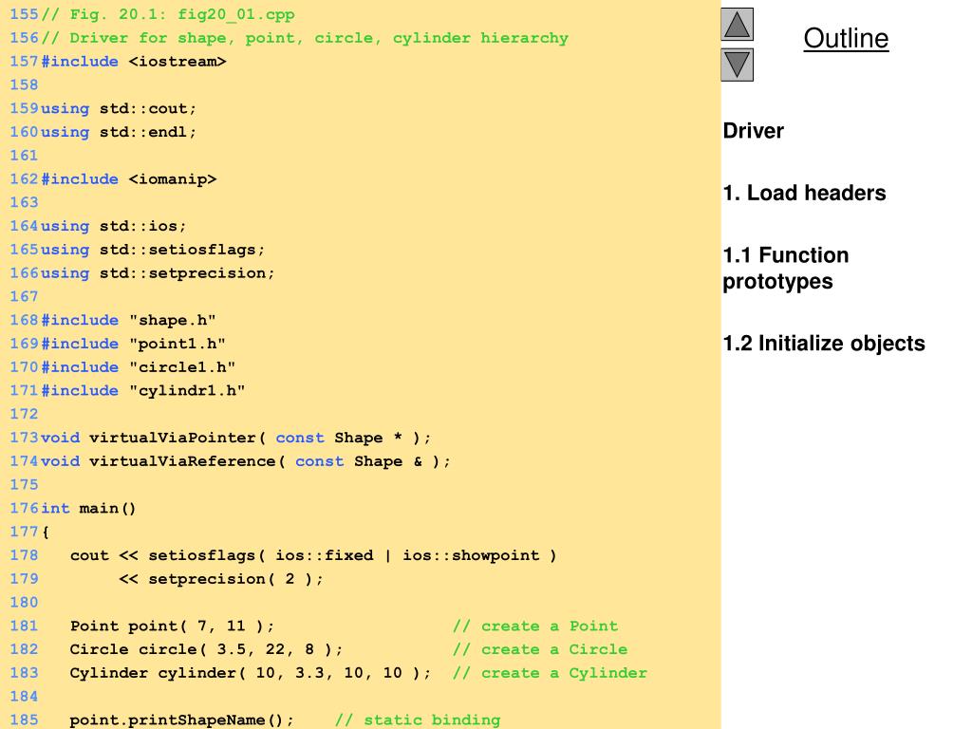
Task: Click 'int main()' on line 176
Action: pyautogui.click(x=88, y=509)
